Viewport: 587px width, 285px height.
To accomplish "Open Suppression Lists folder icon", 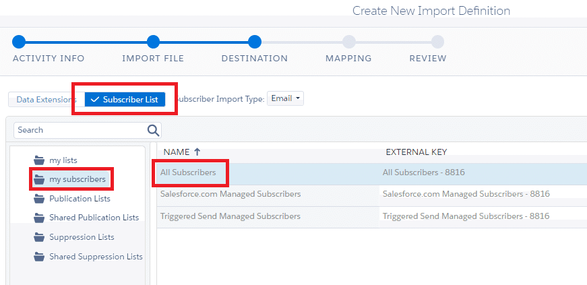I will coord(39,237).
